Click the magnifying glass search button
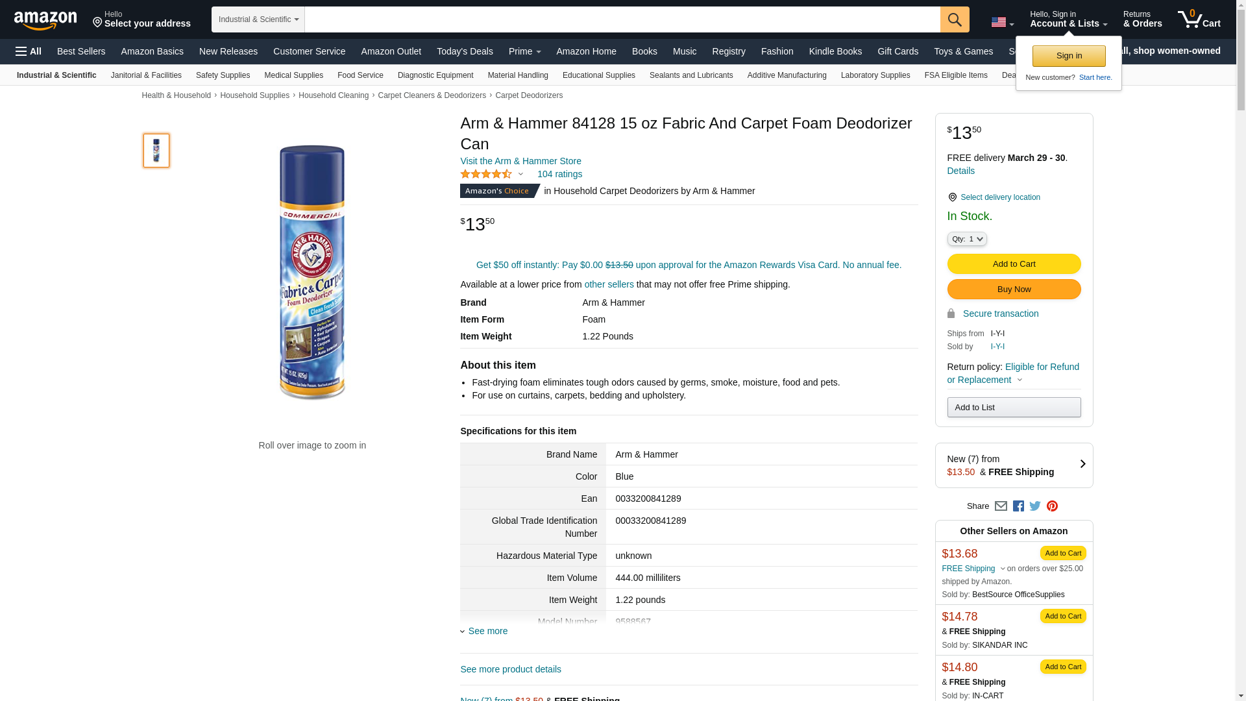 pyautogui.click(x=954, y=19)
